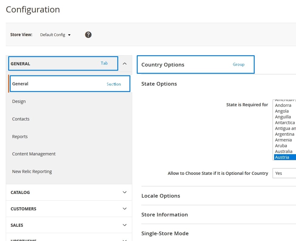Select Argentina in the state list
This screenshot has width=296, height=241.
pos(285,134)
